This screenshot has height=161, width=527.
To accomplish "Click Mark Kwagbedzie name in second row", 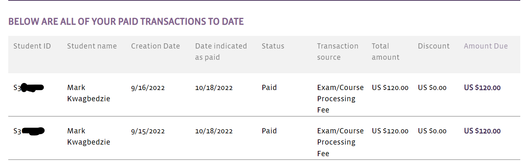I will click(x=89, y=137).
